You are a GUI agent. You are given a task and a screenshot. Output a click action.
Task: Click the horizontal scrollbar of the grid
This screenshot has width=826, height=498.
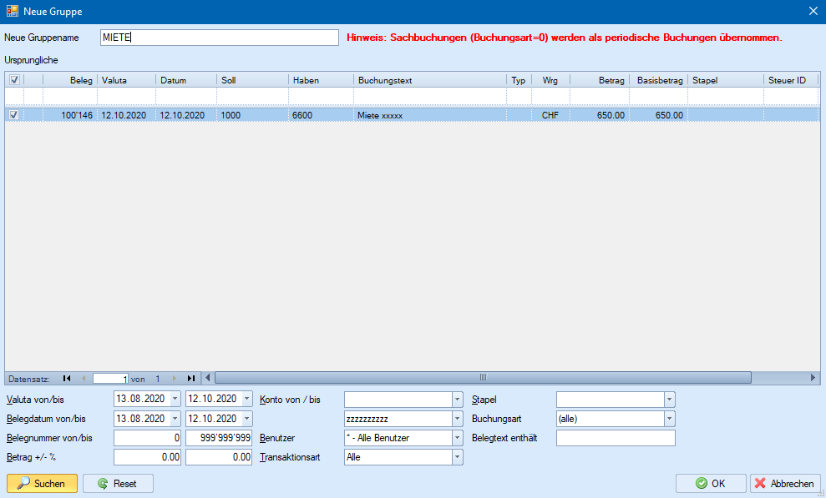(483, 377)
